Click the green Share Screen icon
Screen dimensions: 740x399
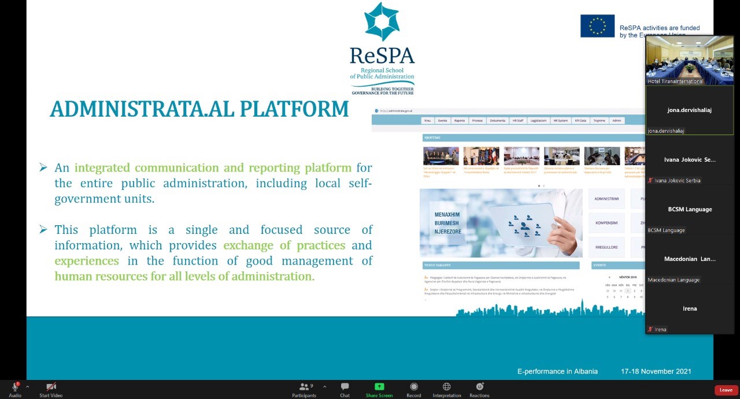coord(379,387)
